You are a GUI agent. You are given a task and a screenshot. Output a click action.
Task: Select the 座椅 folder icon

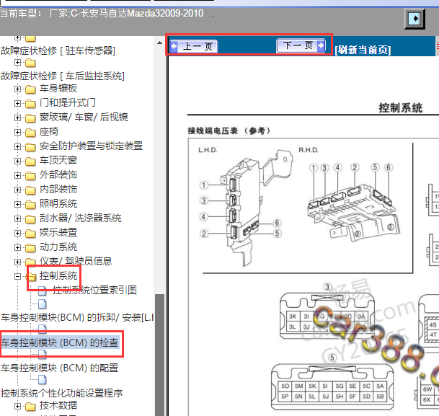pyautogui.click(x=30, y=133)
